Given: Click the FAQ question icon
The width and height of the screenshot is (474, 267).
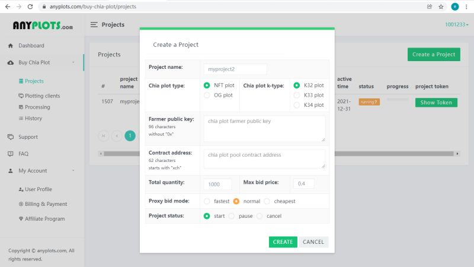Looking at the screenshot, I should (x=11, y=154).
